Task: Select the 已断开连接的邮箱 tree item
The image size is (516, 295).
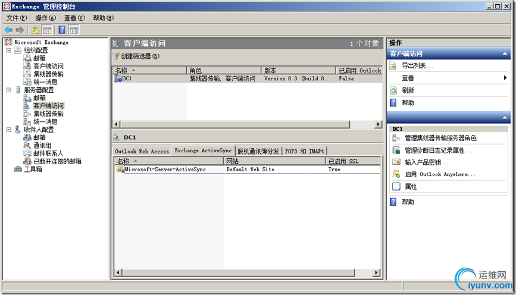Action: pyautogui.click(x=57, y=161)
